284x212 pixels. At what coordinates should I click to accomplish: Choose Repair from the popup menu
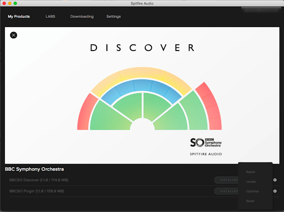click(x=251, y=172)
